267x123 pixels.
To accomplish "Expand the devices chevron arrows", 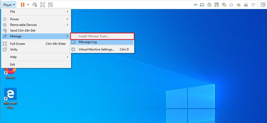I will pyautogui.click(x=196, y=5).
